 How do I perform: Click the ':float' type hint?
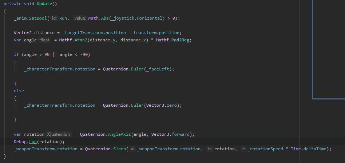tap(45, 40)
